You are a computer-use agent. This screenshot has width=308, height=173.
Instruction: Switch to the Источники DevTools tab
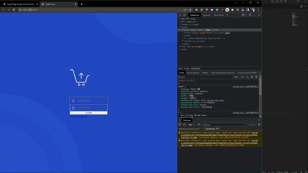pyautogui.click(x=219, y=15)
